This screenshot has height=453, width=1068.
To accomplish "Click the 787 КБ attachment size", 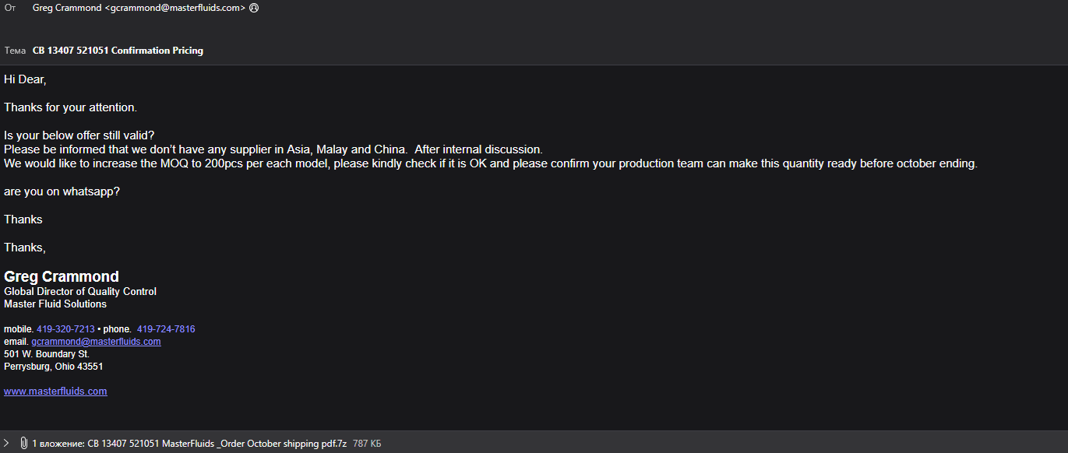I will pos(367,443).
